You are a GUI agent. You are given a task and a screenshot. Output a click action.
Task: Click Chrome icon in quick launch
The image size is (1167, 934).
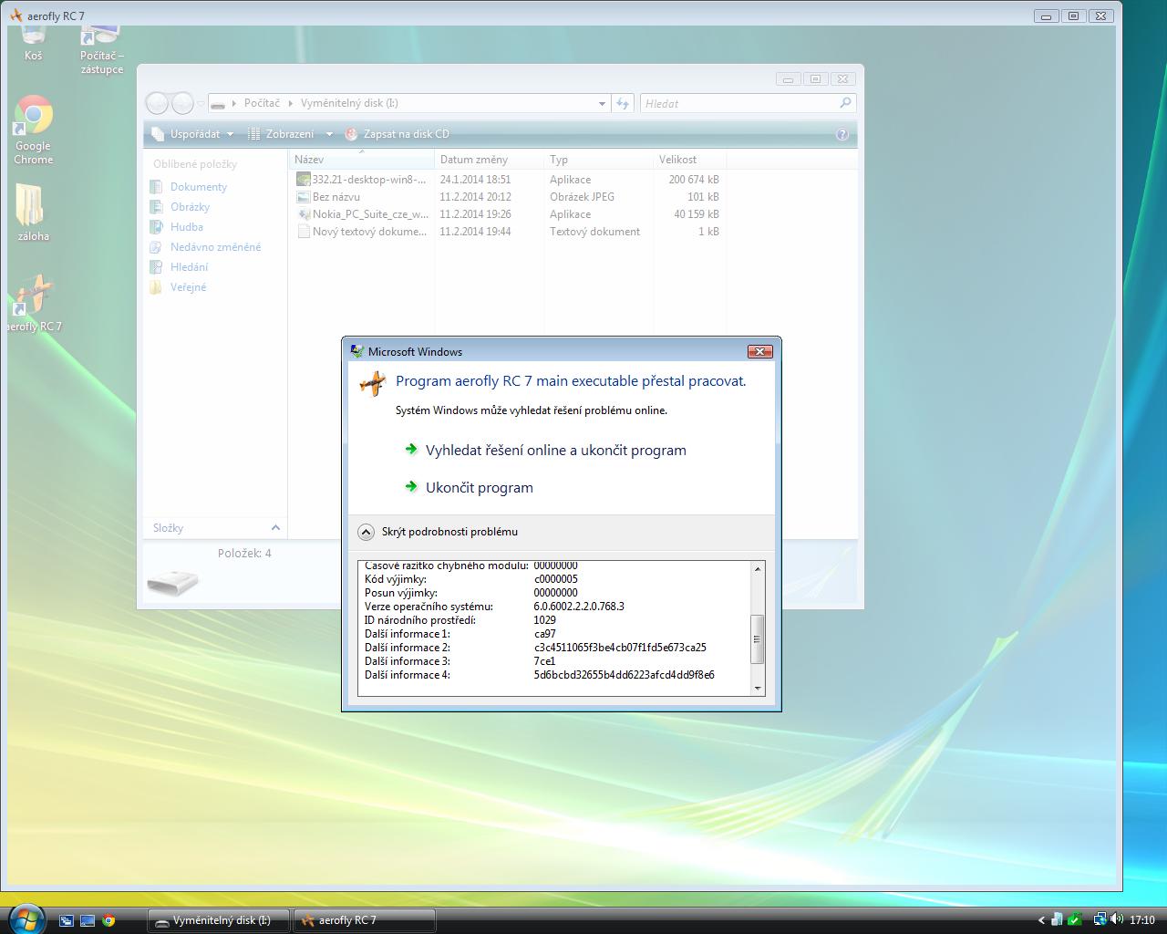coord(108,920)
